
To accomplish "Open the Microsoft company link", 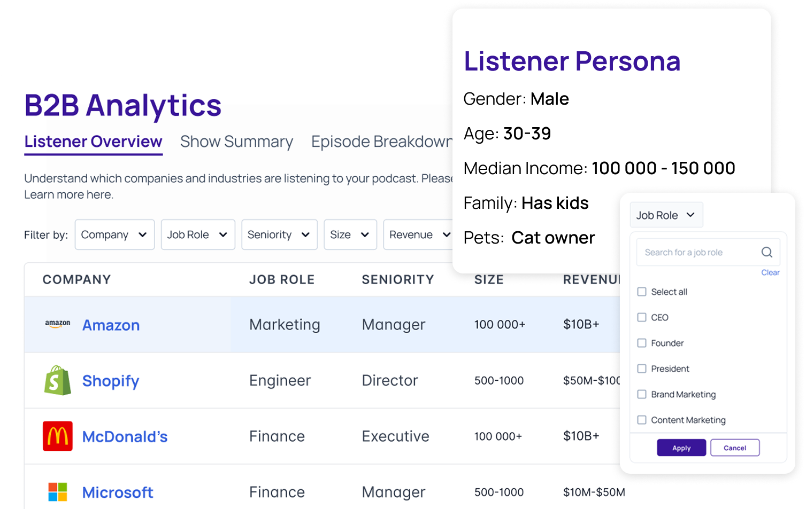I will (x=118, y=492).
